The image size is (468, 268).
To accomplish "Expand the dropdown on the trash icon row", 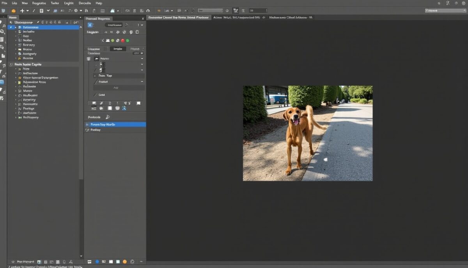I will [142, 59].
